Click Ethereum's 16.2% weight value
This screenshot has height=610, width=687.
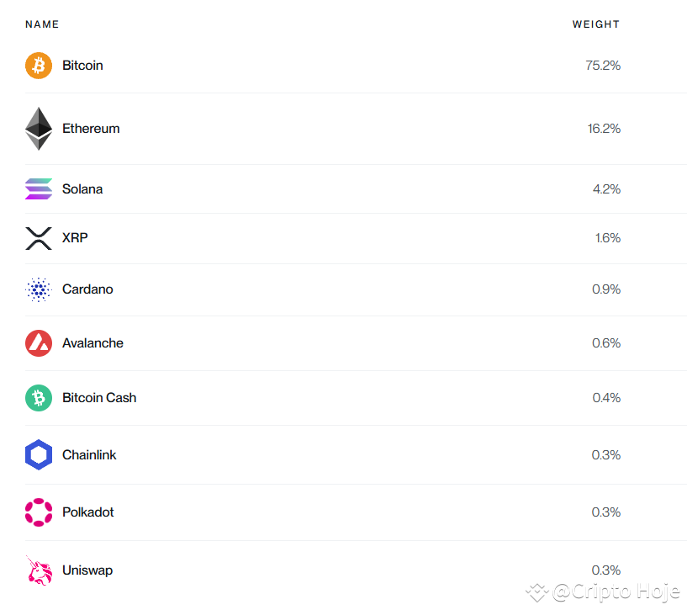pyautogui.click(x=605, y=128)
